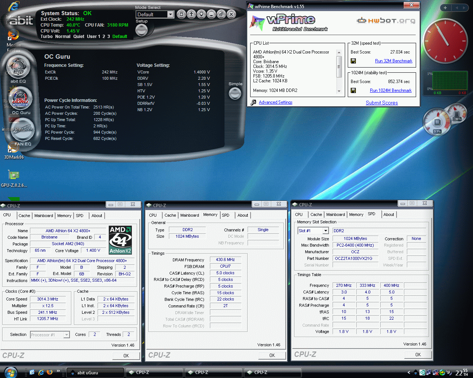Switch to Mainboard tab in CPU-Z processor window

pyautogui.click(x=44, y=216)
